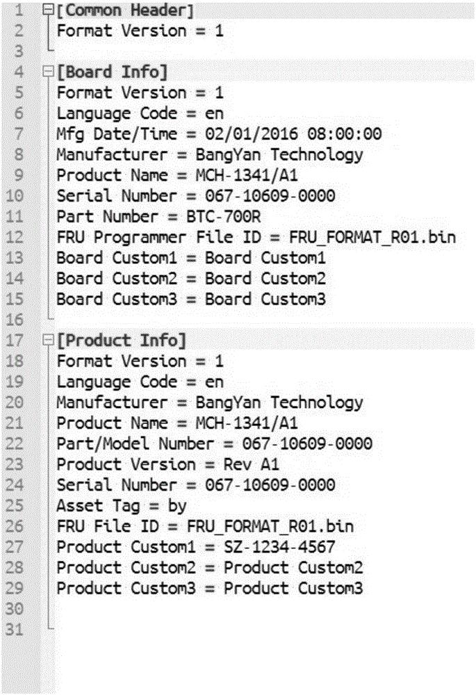
Task: Click the [Product Info] header text
Action: click(122, 341)
